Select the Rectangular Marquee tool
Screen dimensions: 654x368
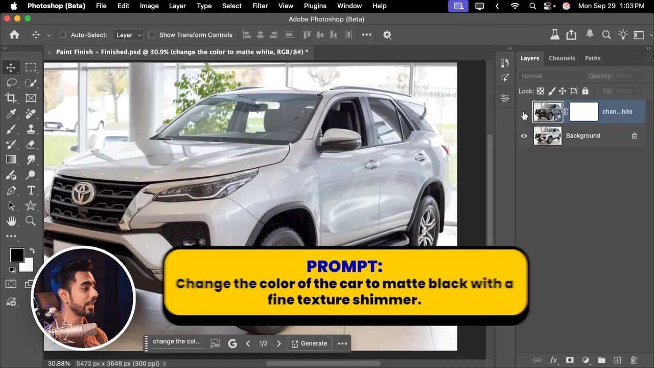(x=31, y=67)
